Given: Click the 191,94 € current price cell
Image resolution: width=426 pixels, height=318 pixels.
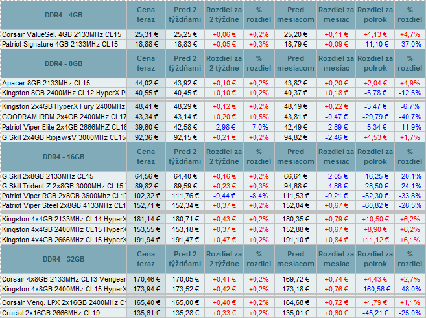Looking at the screenshot, I should [x=146, y=240].
